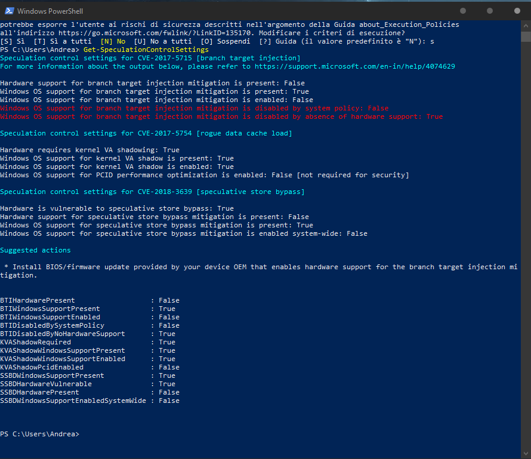Click 'Hardware requires kernel VA shadowing: True' line
The image size is (531, 459).
point(89,150)
